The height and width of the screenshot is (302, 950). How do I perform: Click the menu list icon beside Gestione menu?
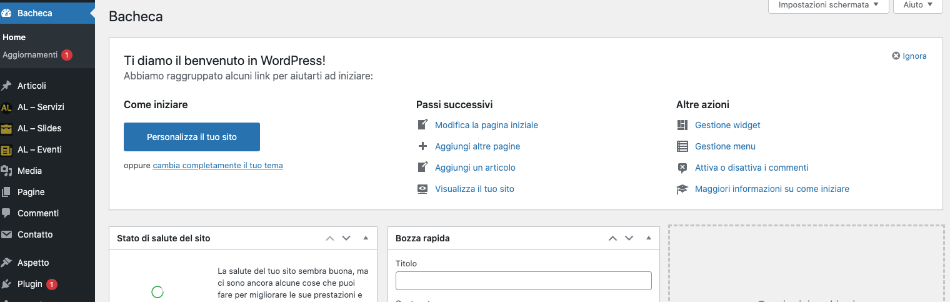point(682,146)
